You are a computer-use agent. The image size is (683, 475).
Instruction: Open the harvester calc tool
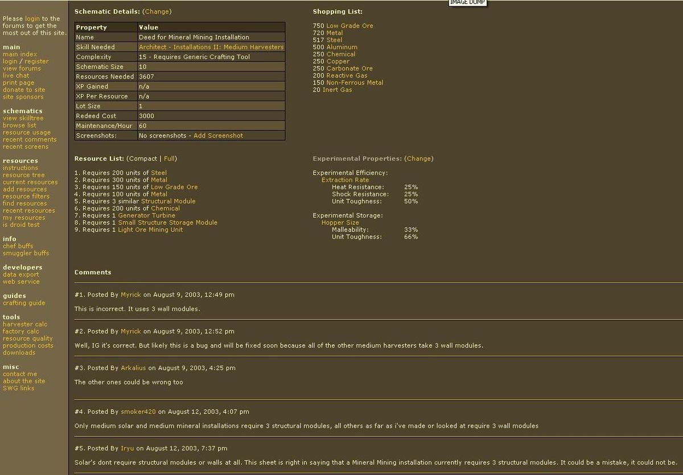pos(25,324)
